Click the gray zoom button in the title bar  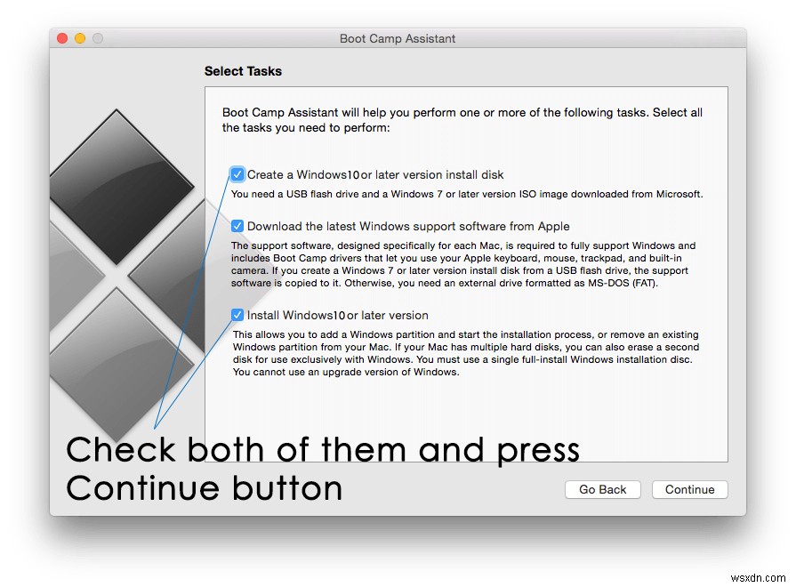point(96,38)
